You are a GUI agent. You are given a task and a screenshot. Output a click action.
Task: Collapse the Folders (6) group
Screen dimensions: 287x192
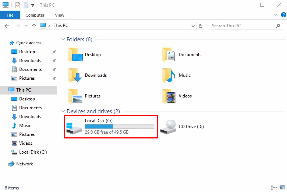(x=63, y=40)
